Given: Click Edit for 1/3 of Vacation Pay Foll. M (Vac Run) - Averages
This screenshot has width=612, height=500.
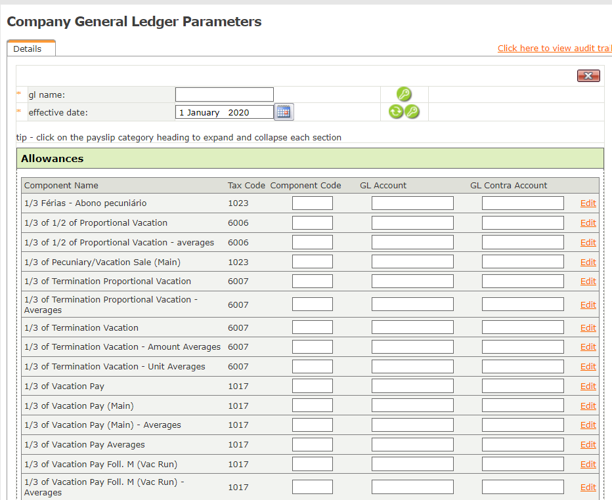Looking at the screenshot, I should (x=588, y=488).
